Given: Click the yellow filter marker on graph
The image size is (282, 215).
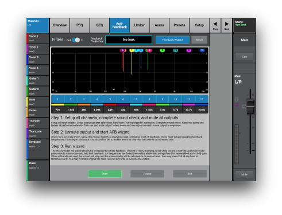Looking at the screenshot, I should 132,50.
